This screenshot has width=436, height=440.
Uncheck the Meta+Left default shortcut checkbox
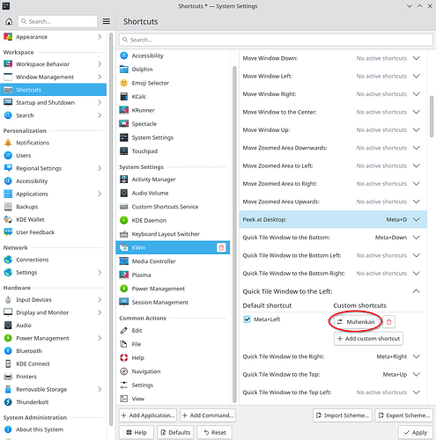pyautogui.click(x=247, y=319)
